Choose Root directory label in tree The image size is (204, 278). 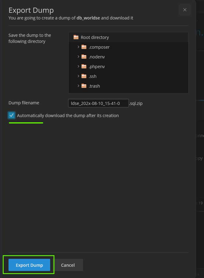click(95, 37)
